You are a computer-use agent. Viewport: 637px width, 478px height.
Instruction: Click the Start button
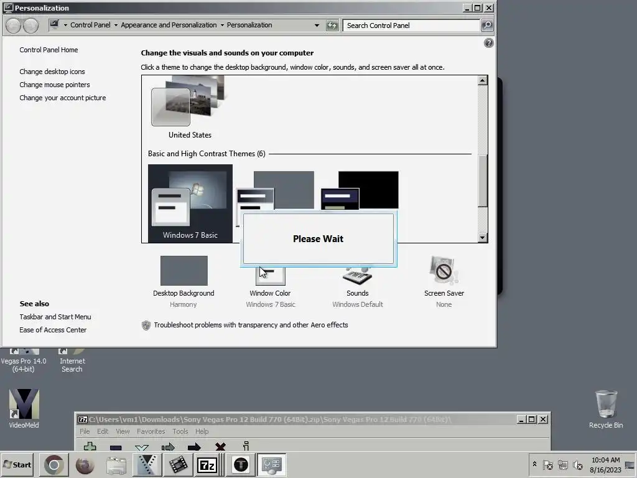pos(17,465)
